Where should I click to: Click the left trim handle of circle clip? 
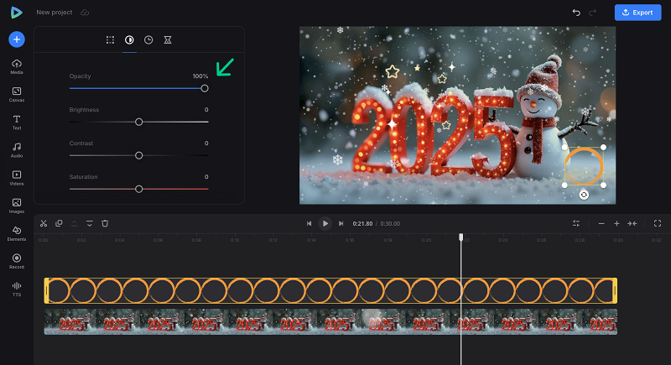click(x=46, y=290)
